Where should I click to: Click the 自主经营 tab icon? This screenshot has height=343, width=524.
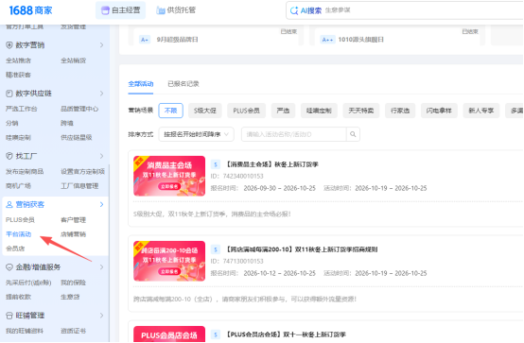coord(105,10)
